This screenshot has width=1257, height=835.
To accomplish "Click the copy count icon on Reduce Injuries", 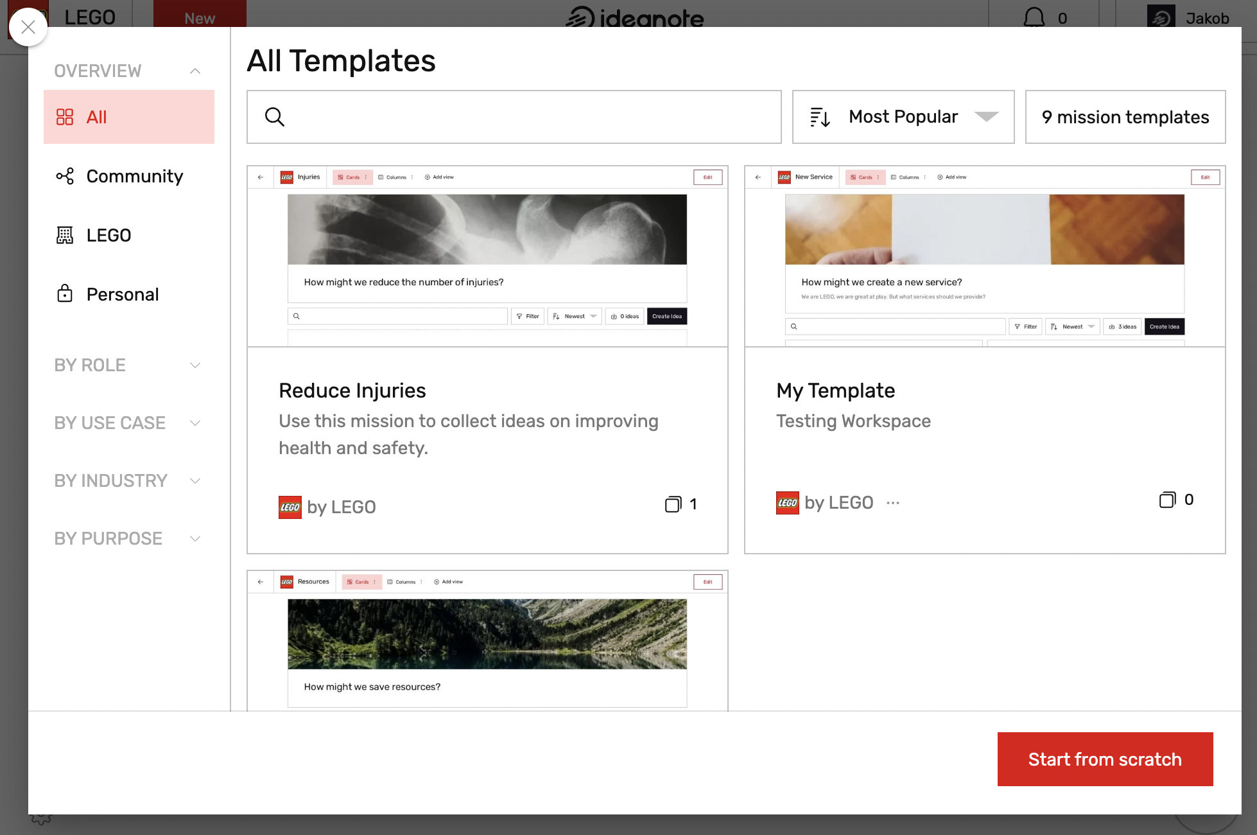I will [x=673, y=504].
